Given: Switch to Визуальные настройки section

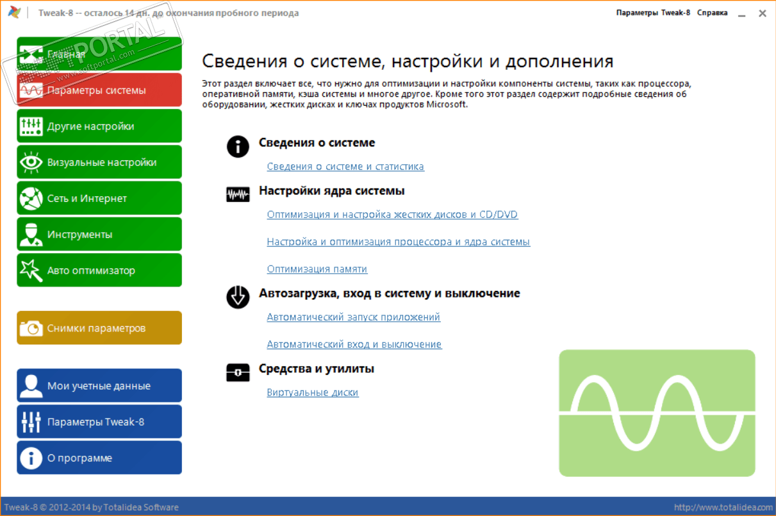Looking at the screenshot, I should [99, 162].
